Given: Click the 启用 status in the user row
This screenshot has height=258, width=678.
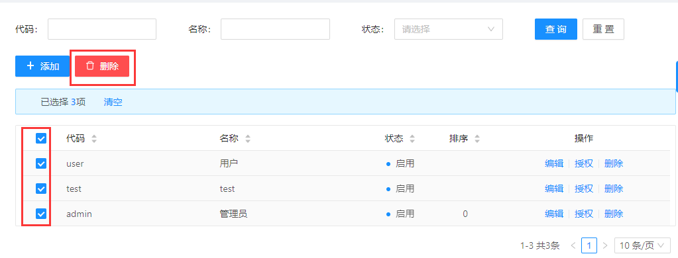Looking at the screenshot, I should click(x=400, y=163).
